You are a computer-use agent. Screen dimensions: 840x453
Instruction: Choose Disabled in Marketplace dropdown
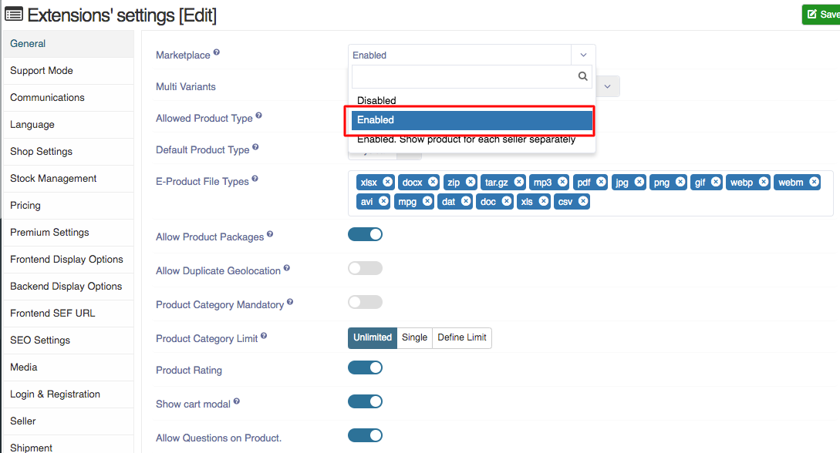[472, 100]
